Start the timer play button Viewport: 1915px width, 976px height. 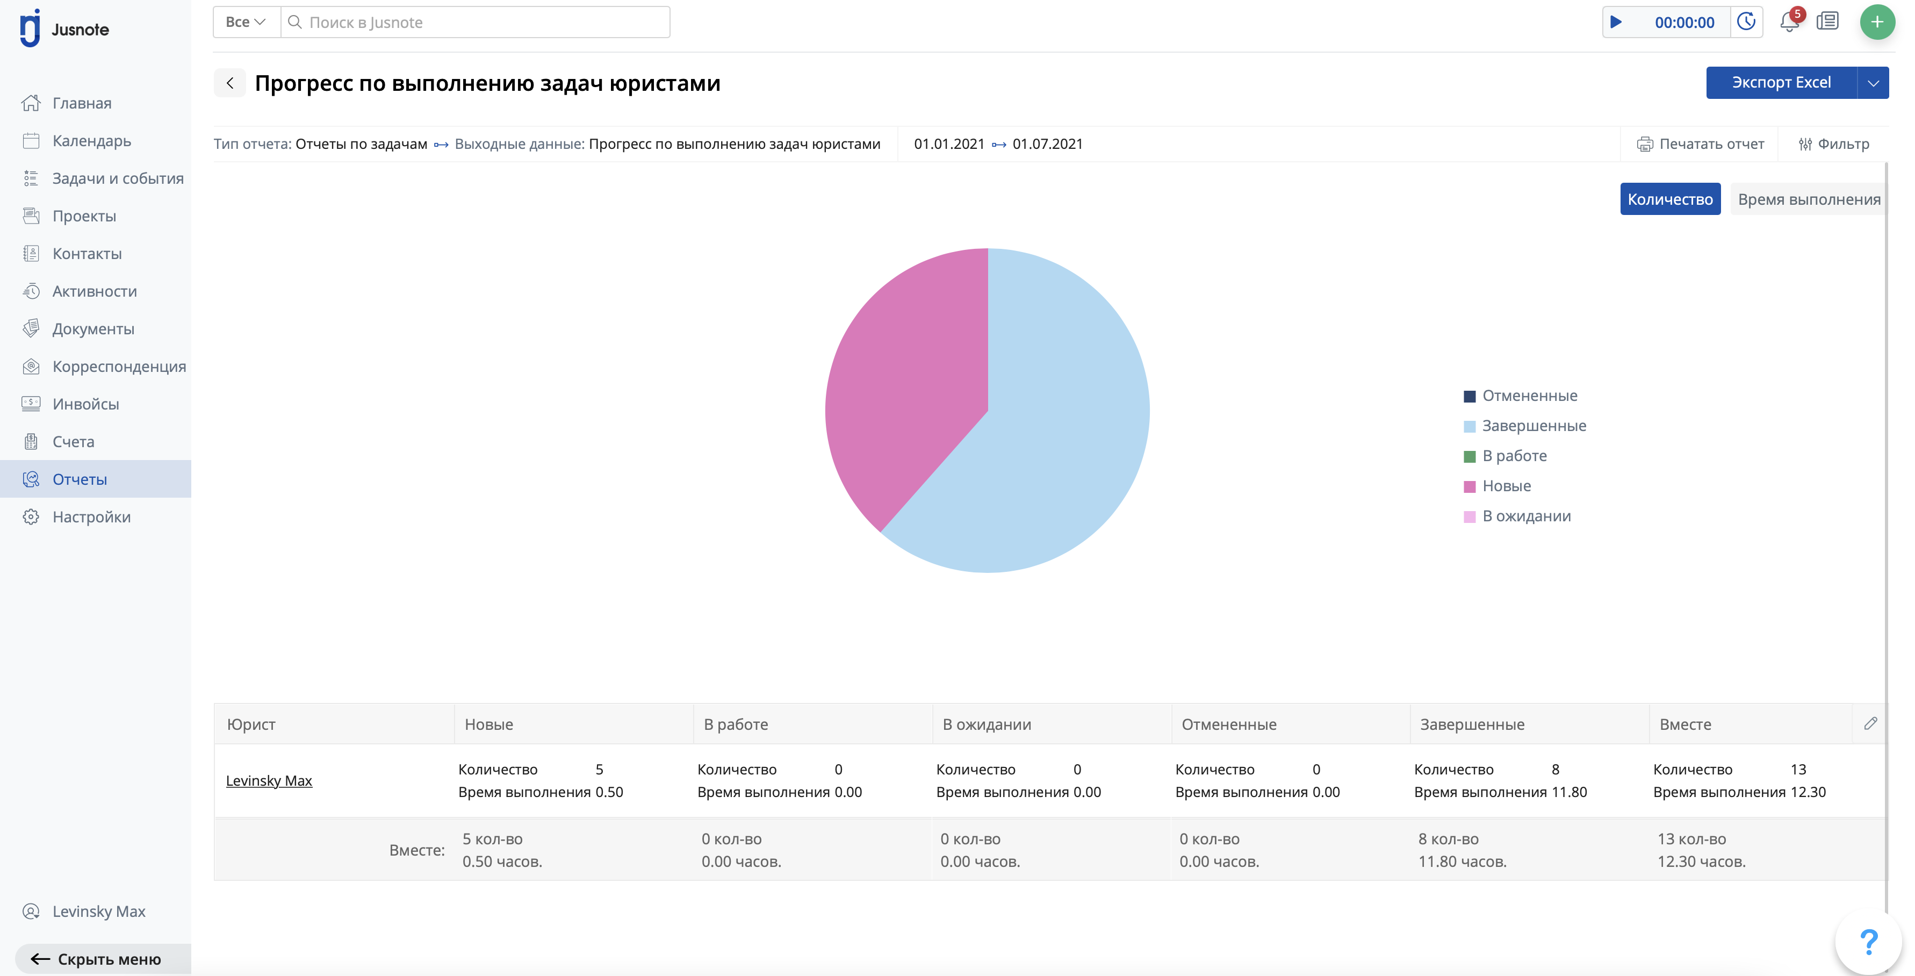coord(1615,22)
